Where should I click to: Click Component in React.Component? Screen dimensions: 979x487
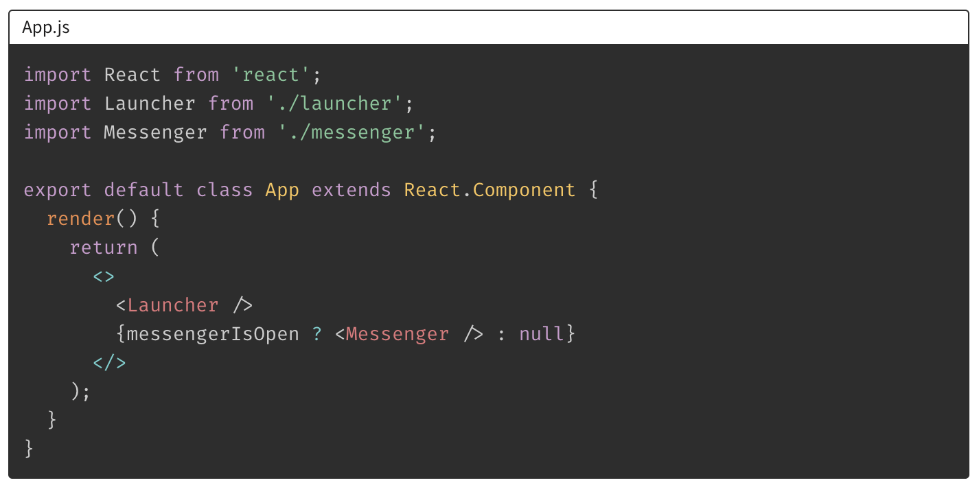(x=524, y=190)
